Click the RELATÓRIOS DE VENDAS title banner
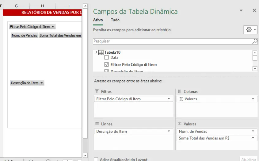Image resolution: width=259 pixels, height=161 pixels. click(42, 12)
